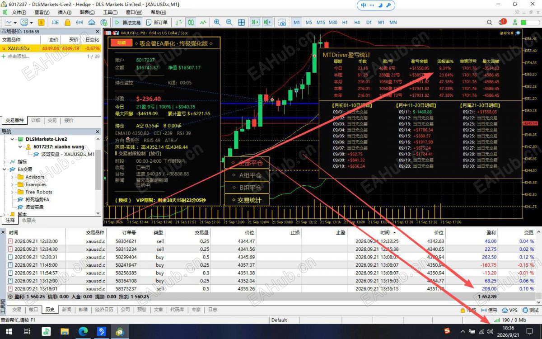Screen dimensions: 542x339
Task: Click the 交易统计 button
Action: [247, 200]
